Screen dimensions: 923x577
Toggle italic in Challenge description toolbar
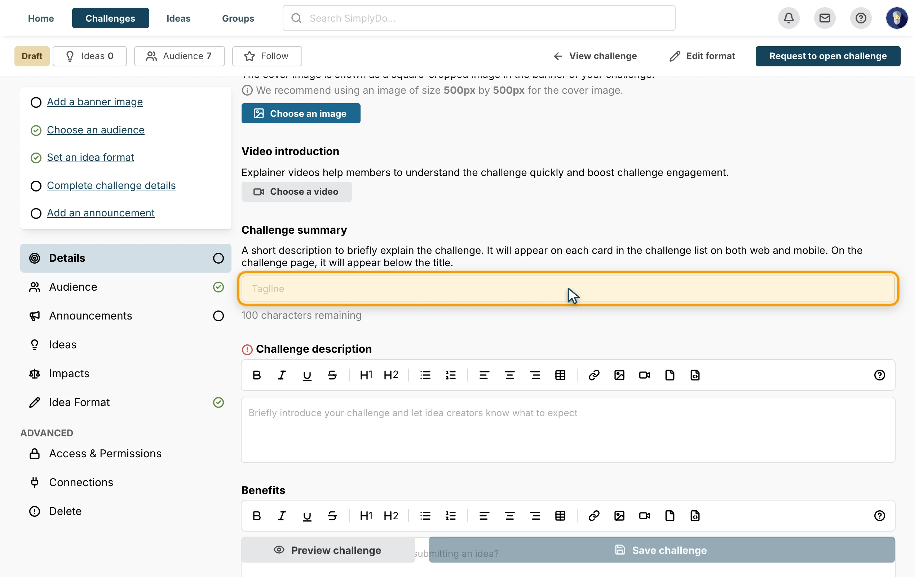pyautogui.click(x=282, y=375)
